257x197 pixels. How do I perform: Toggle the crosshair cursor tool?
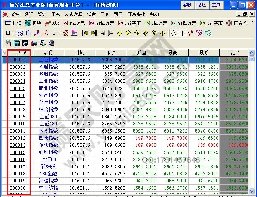[183, 33]
